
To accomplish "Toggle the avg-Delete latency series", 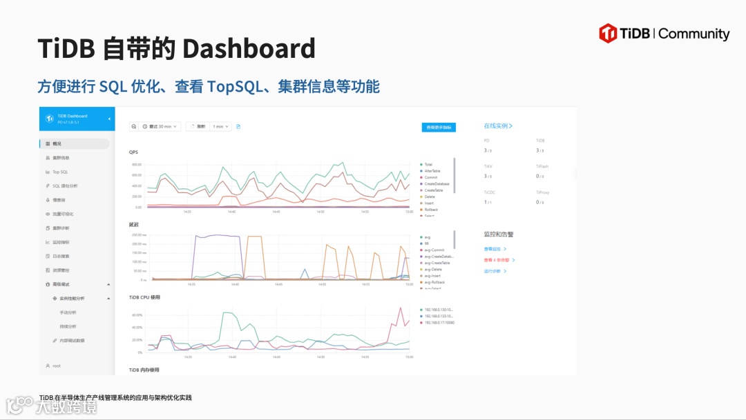I will (431, 270).
